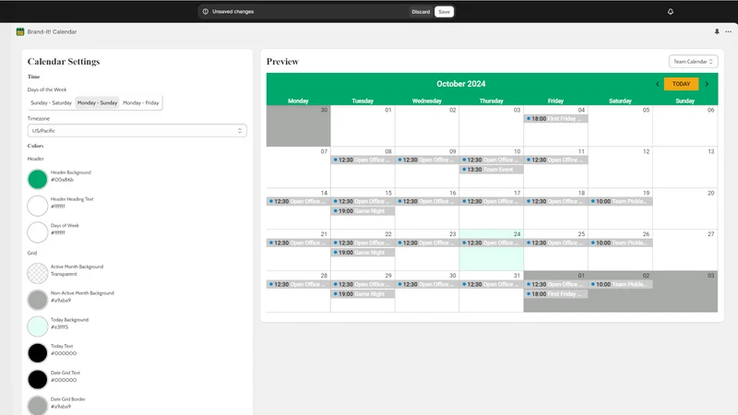This screenshot has height=415, width=738.
Task: Open 19:00 Game Night on the 29th
Action: point(363,293)
